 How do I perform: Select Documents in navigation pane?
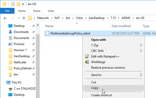click(21, 38)
